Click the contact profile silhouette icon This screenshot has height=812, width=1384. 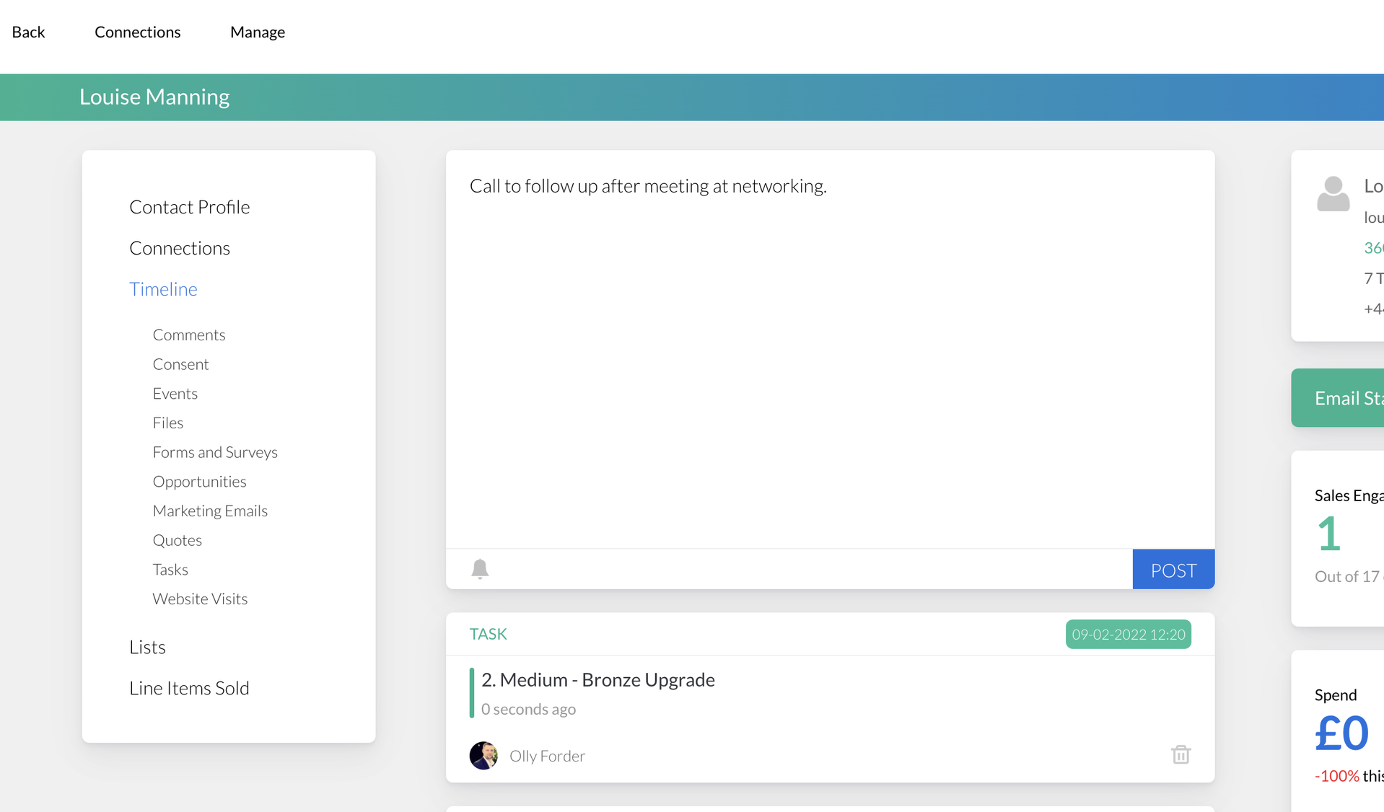(x=1333, y=194)
